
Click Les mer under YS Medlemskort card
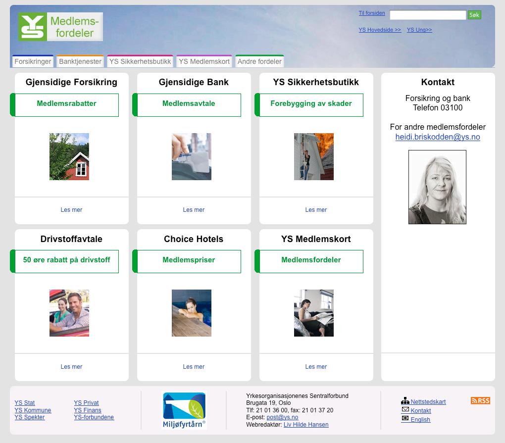pyautogui.click(x=316, y=366)
